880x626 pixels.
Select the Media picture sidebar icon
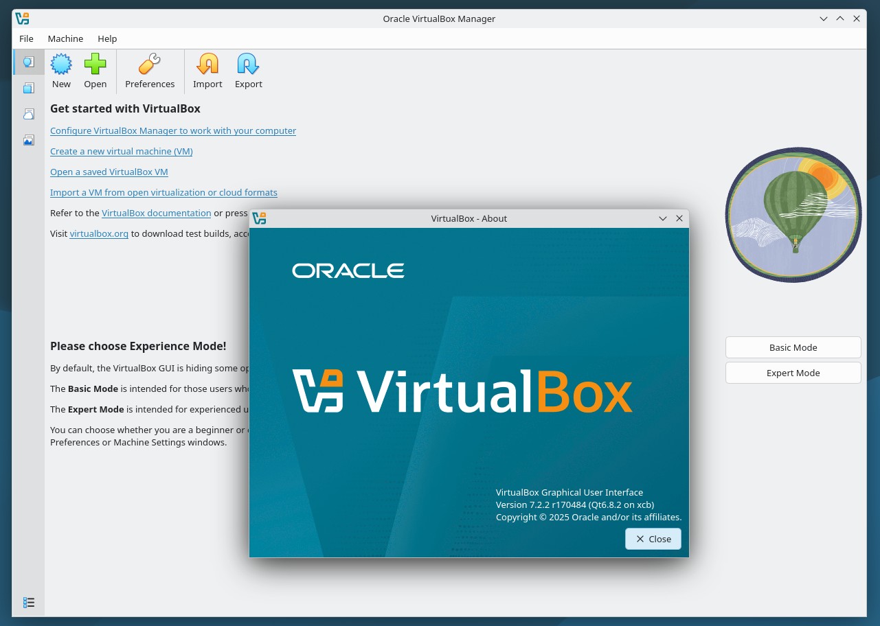[x=28, y=140]
